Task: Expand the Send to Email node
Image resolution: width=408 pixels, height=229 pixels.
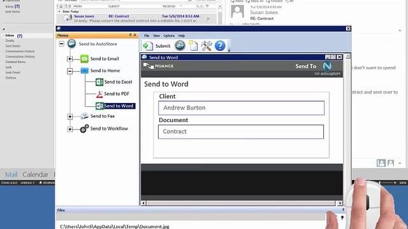Action: 69,59
